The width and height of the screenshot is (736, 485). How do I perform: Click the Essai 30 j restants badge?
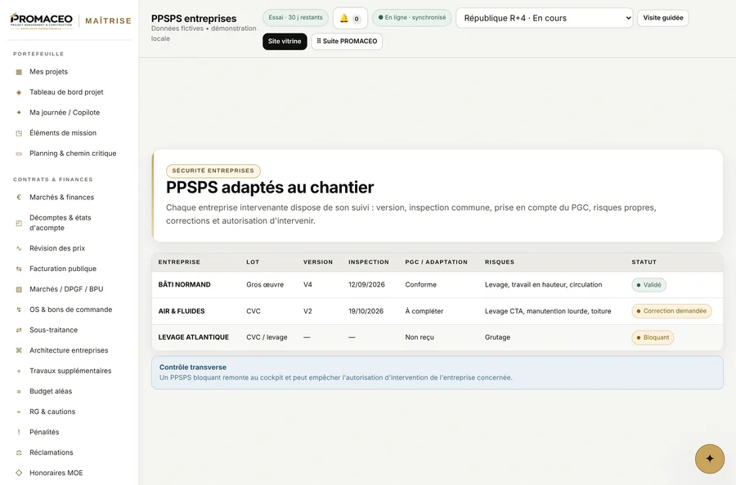click(x=295, y=18)
